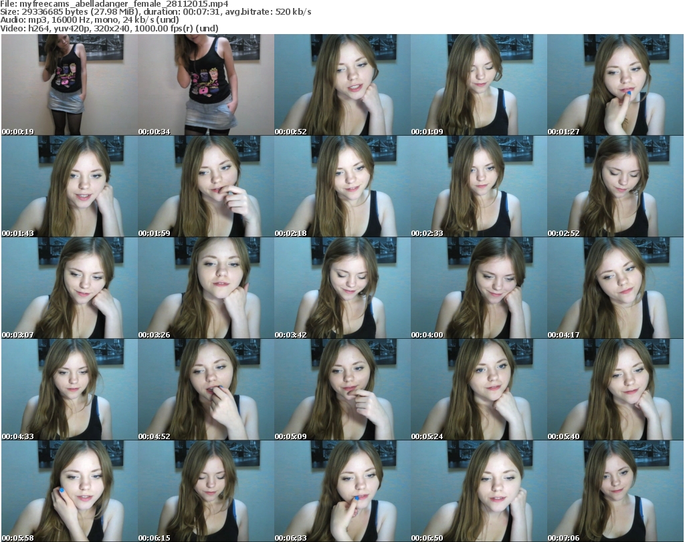Pick the 00:01:43 frame thumbnail

[70, 186]
